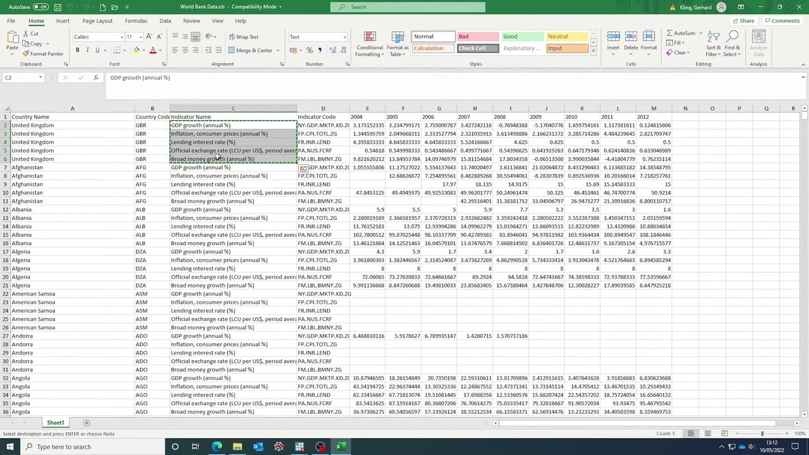Apply the Neutral cell style
This screenshot has width=809, height=455.
pos(567,37)
